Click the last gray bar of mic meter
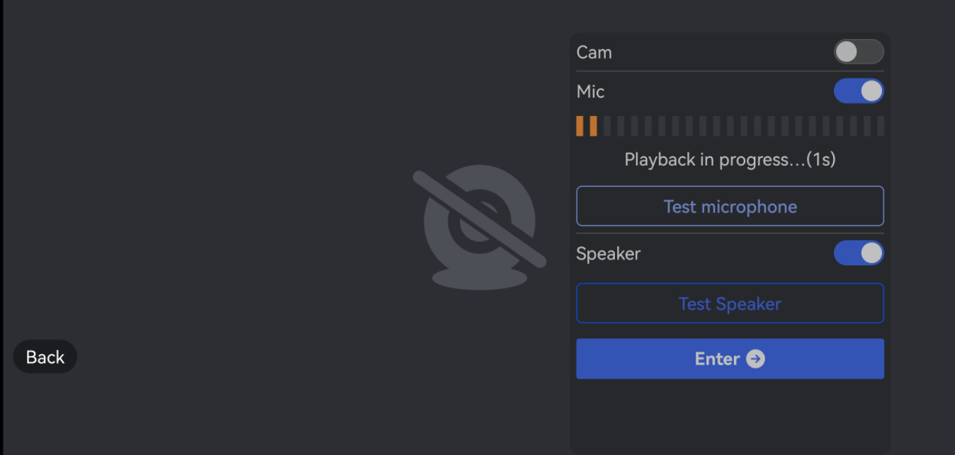955x455 pixels. click(881, 126)
